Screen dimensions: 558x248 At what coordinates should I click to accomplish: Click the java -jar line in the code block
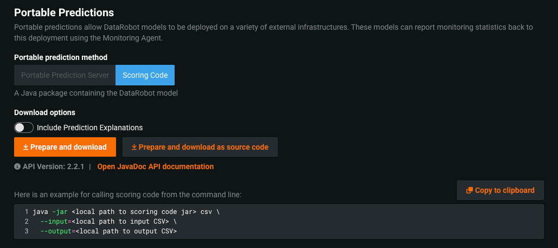(x=126, y=212)
